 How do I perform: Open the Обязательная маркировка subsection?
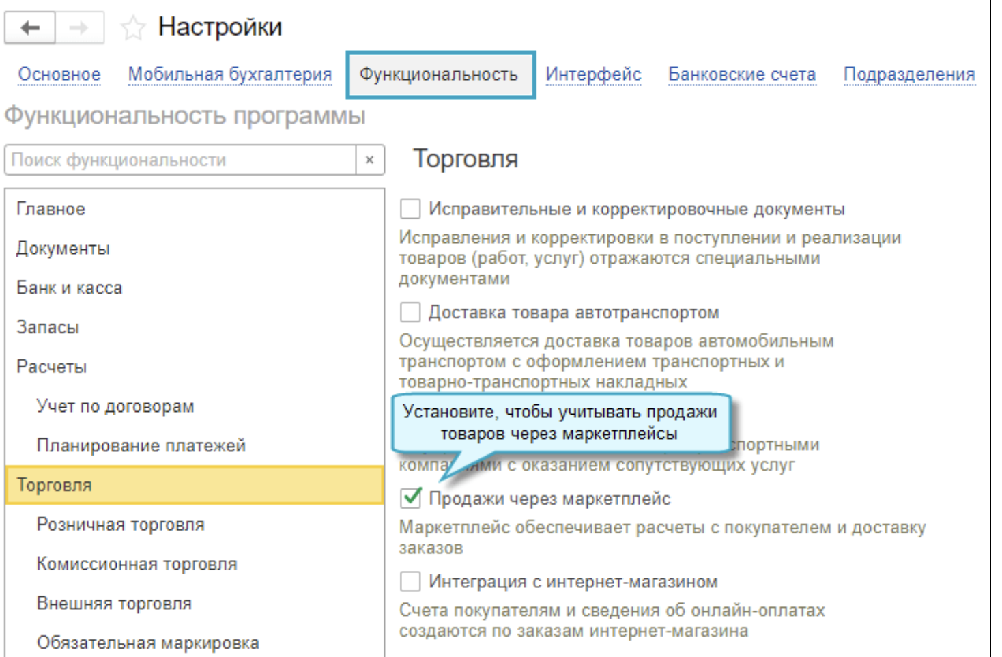(x=148, y=643)
